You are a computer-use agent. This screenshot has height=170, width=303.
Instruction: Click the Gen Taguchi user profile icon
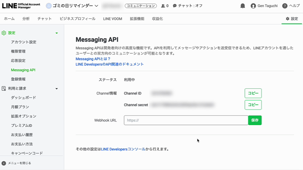tap(253, 6)
